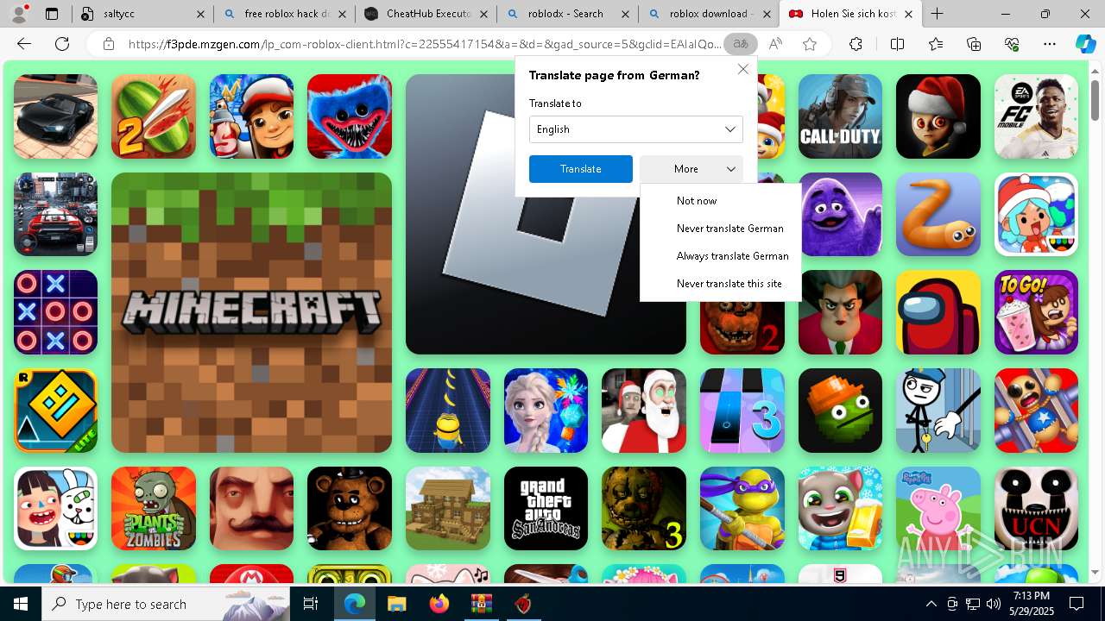The width and height of the screenshot is (1105, 621).
Task: Open the To Go! milkshake game icon
Action: click(x=1036, y=312)
